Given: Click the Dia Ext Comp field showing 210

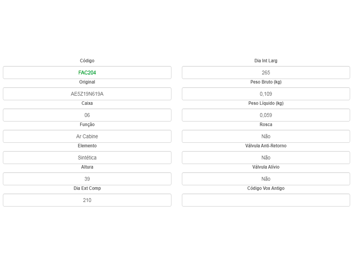Looking at the screenshot, I should [x=87, y=200].
